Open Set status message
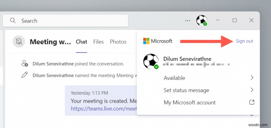This screenshot has width=271, height=128. pos(209,90)
